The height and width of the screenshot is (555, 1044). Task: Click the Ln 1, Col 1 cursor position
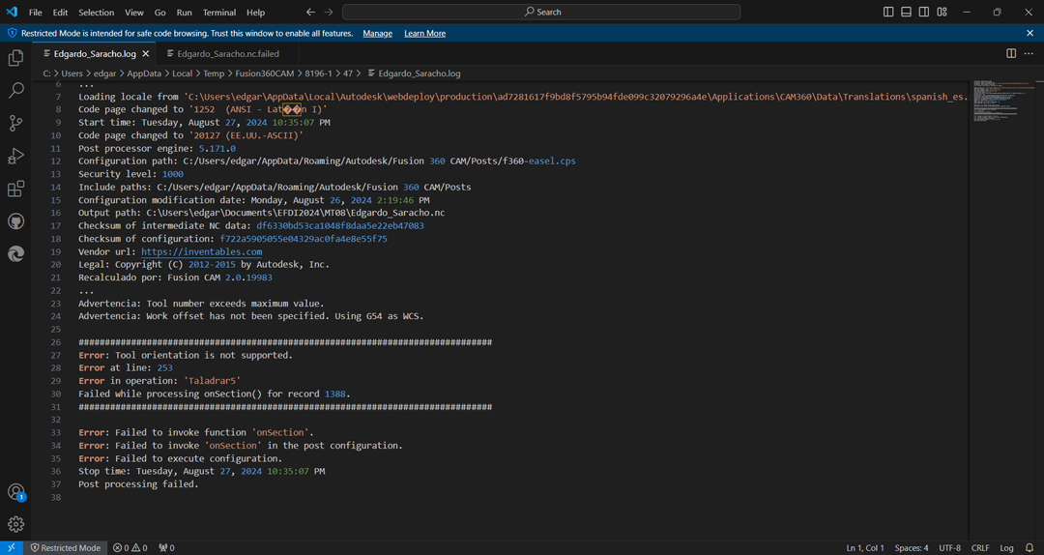coord(865,547)
